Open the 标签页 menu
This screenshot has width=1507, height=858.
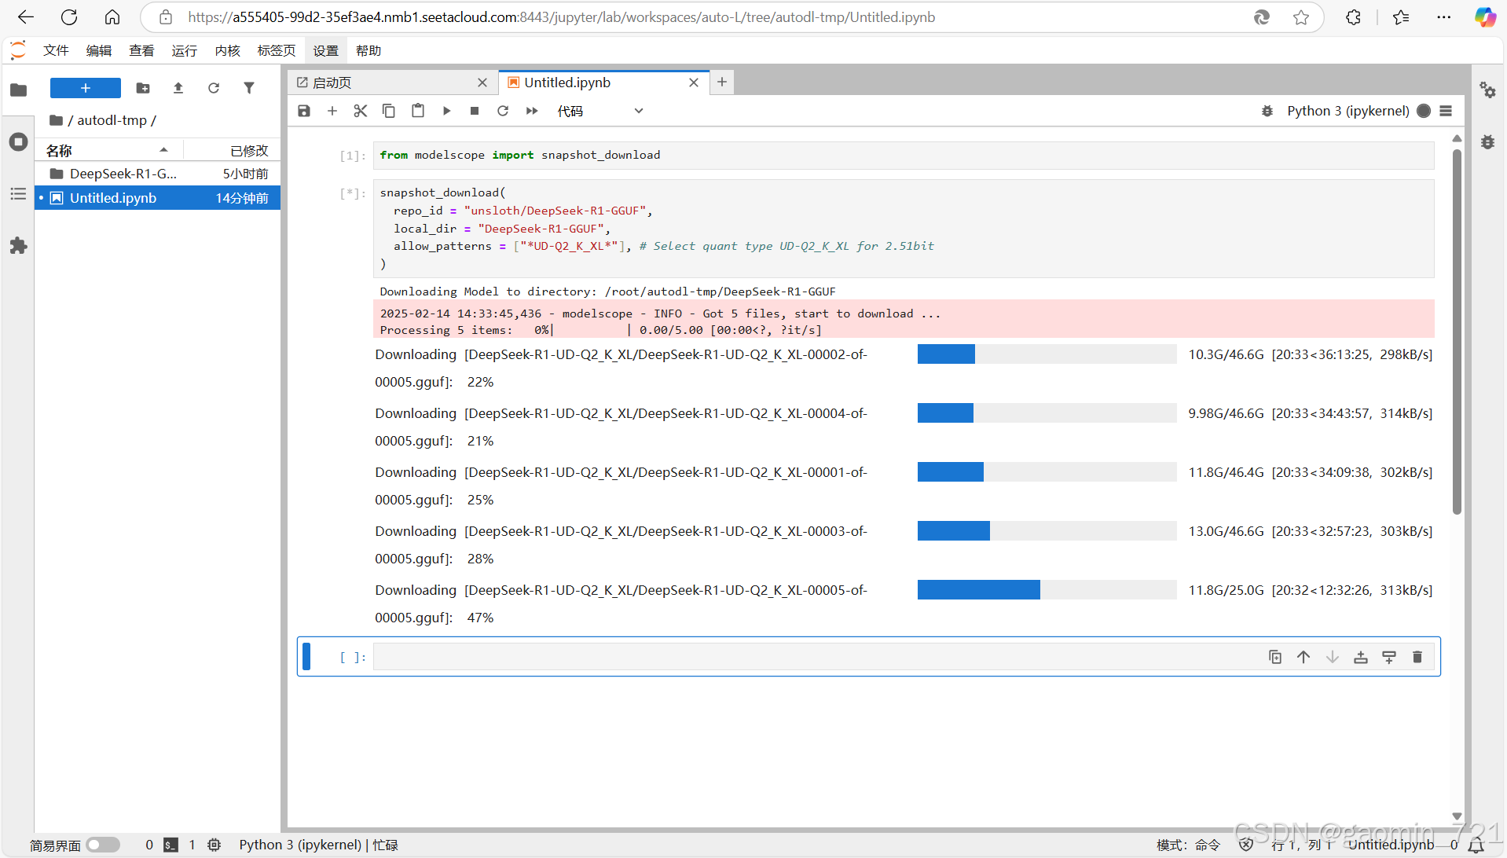[x=277, y=50]
